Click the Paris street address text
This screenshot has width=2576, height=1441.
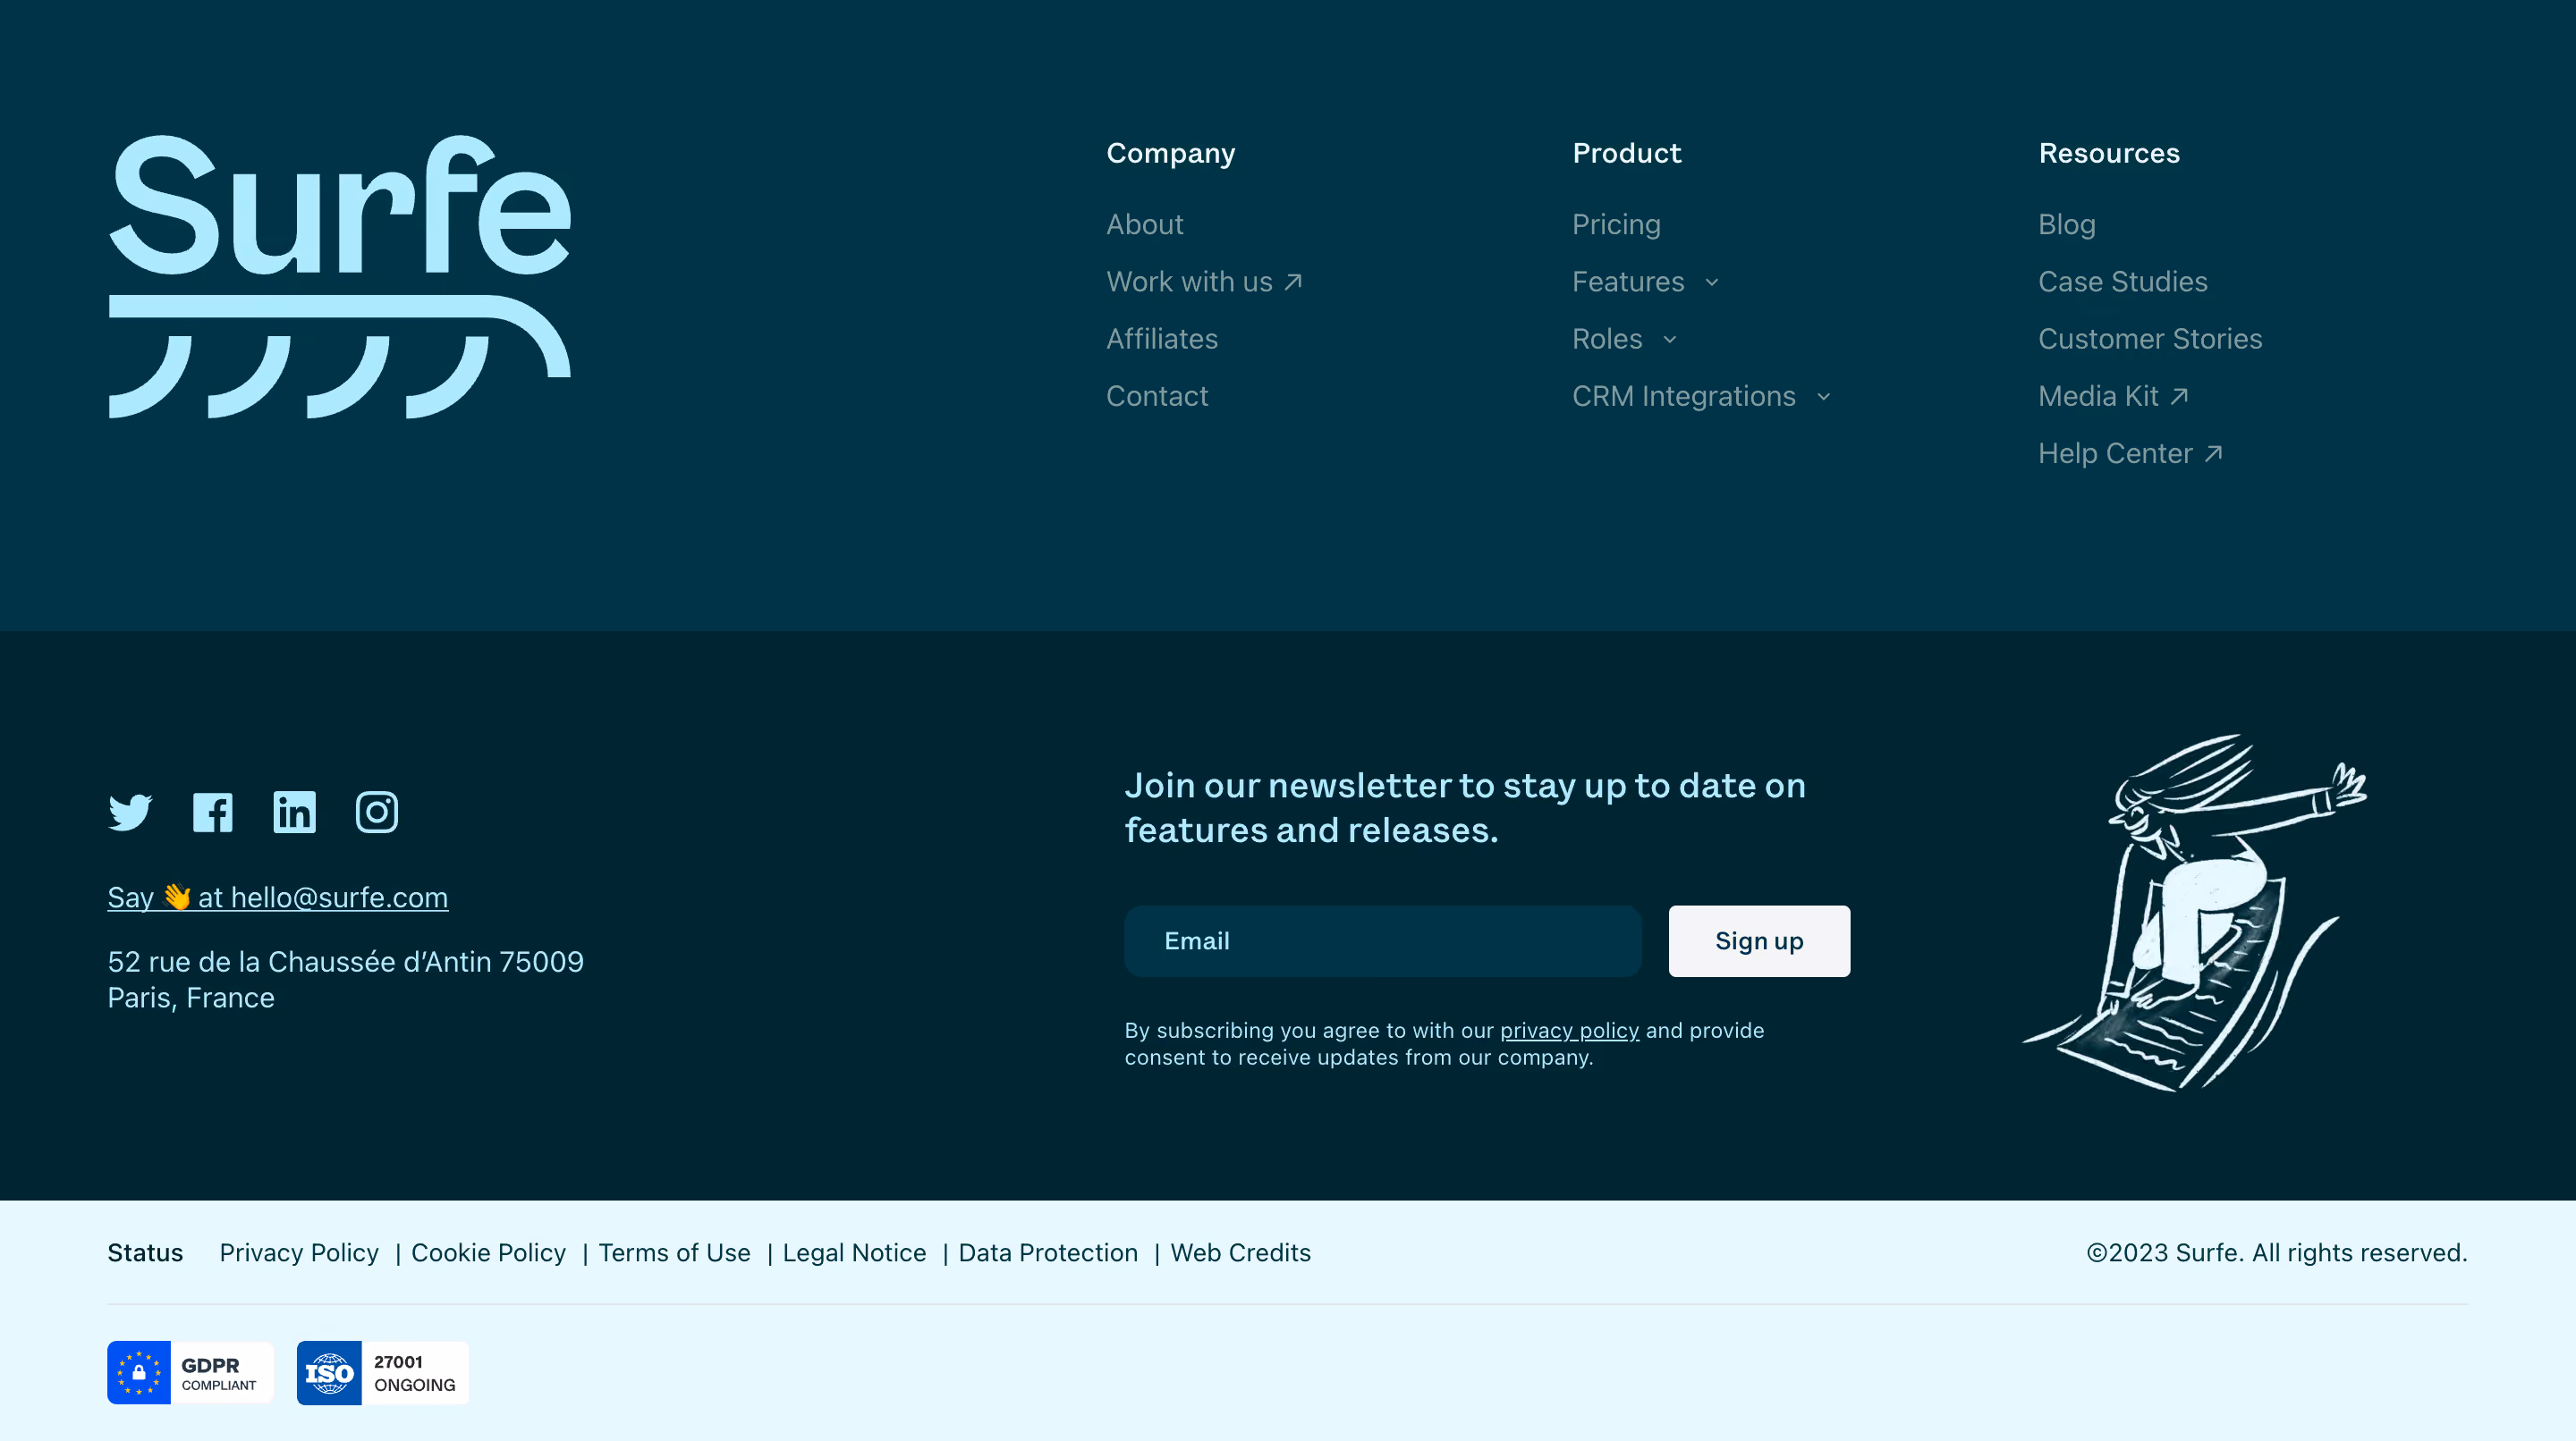(345, 980)
